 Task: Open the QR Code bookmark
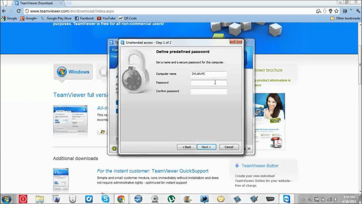click(128, 18)
